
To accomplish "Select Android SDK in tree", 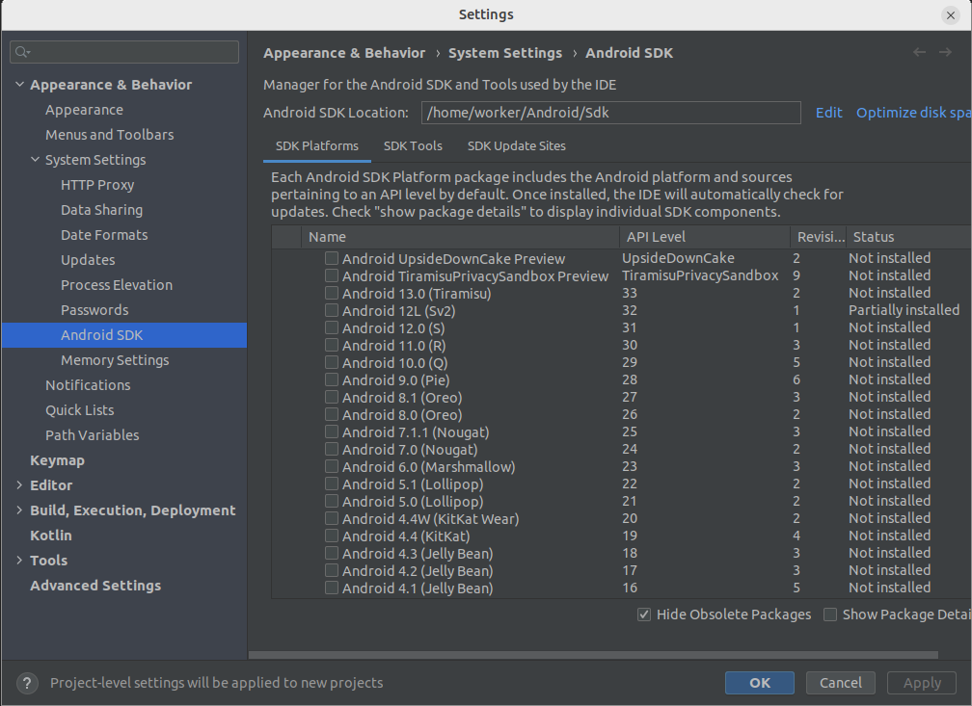I will pos(124,335).
